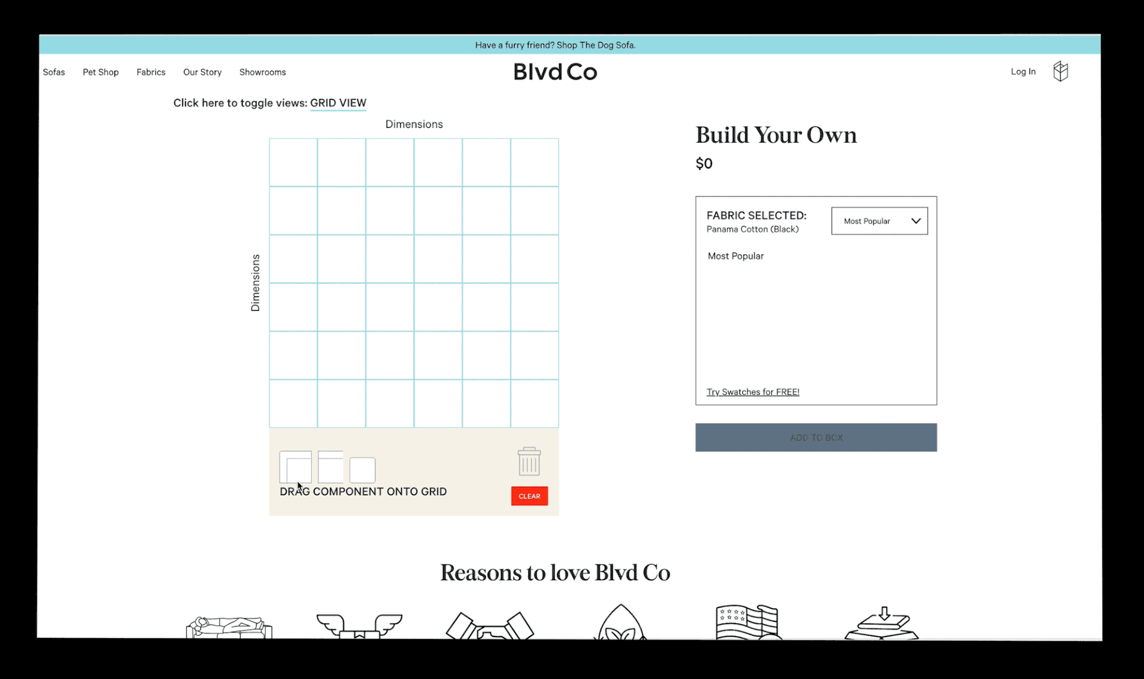This screenshot has width=1144, height=679.
Task: Go to Fabrics page
Action: click(151, 72)
